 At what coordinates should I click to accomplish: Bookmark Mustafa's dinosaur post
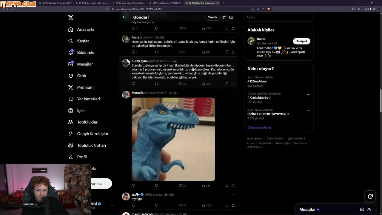tap(227, 185)
